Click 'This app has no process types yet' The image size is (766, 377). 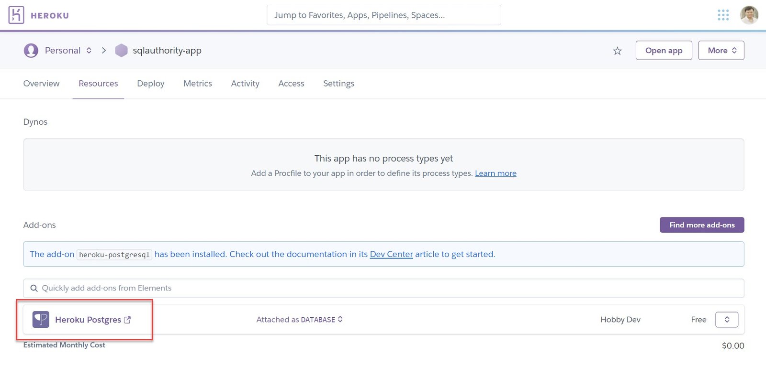[383, 158]
